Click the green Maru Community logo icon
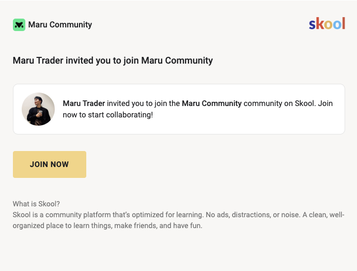 click(x=19, y=25)
